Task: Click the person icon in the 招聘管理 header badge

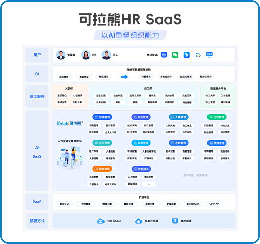Action: point(96,117)
